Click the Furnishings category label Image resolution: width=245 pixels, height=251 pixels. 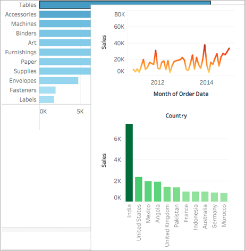[21, 52]
